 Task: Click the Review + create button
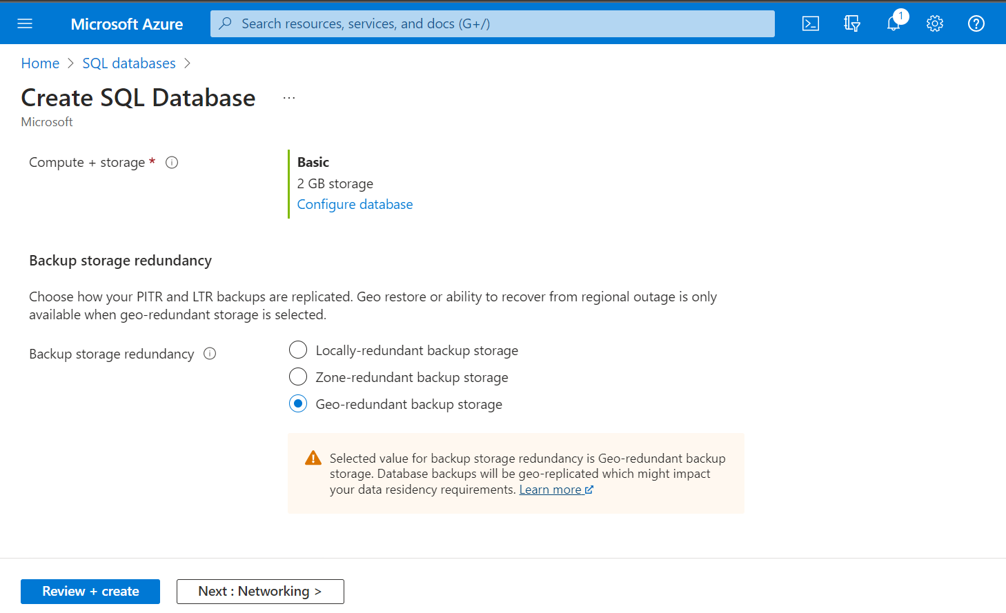point(90,592)
